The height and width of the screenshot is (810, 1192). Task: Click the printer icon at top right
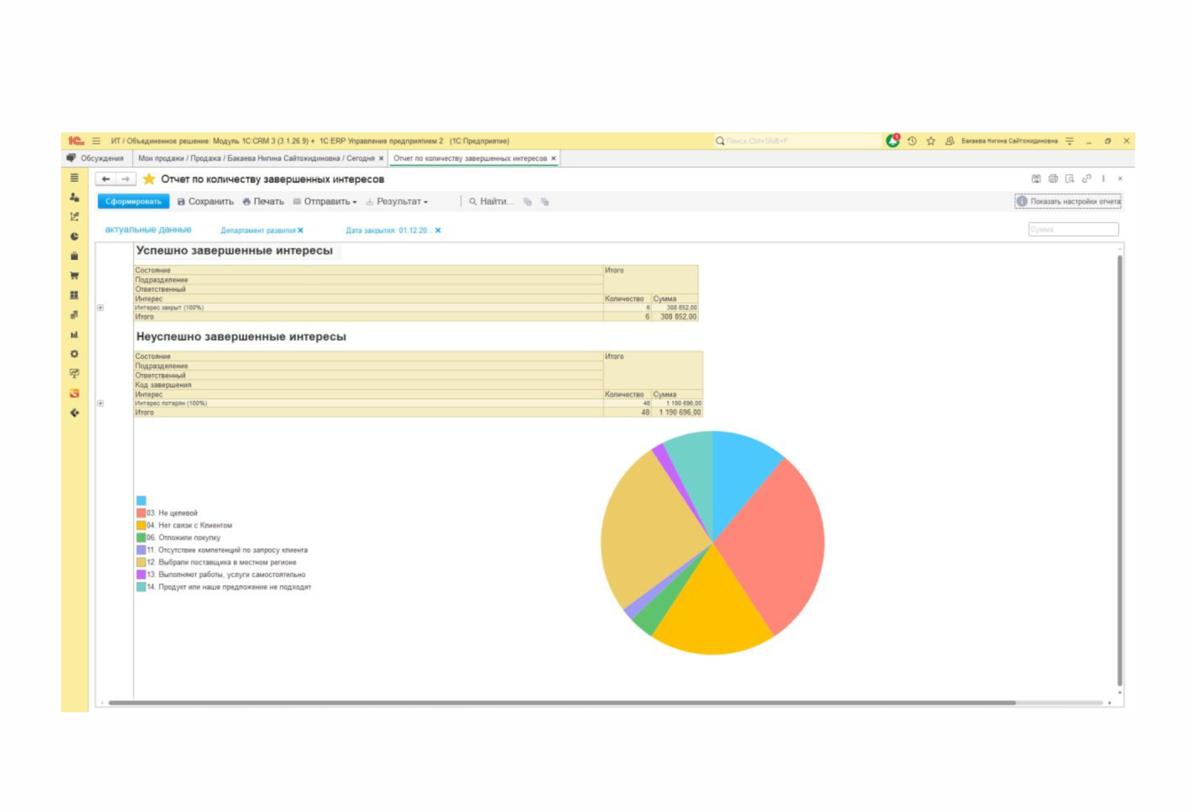point(1053,179)
